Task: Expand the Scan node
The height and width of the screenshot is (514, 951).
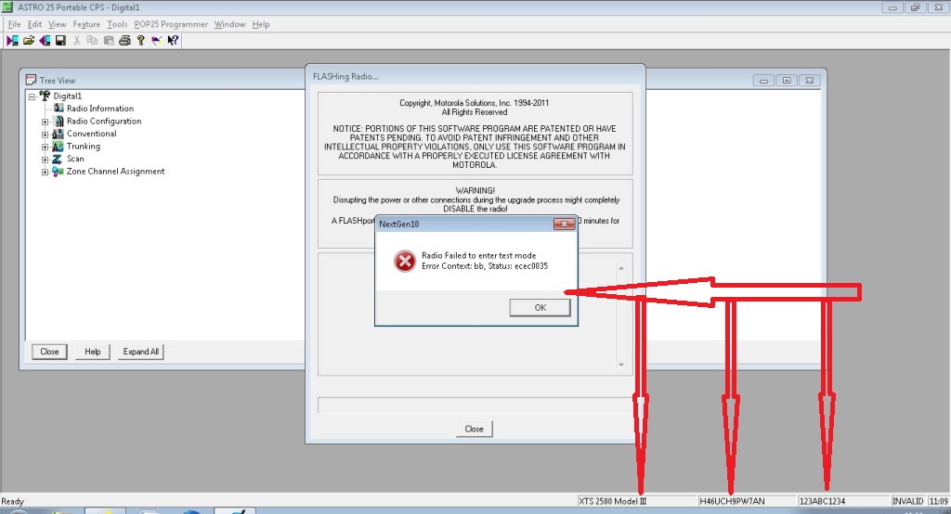Action: tap(45, 160)
